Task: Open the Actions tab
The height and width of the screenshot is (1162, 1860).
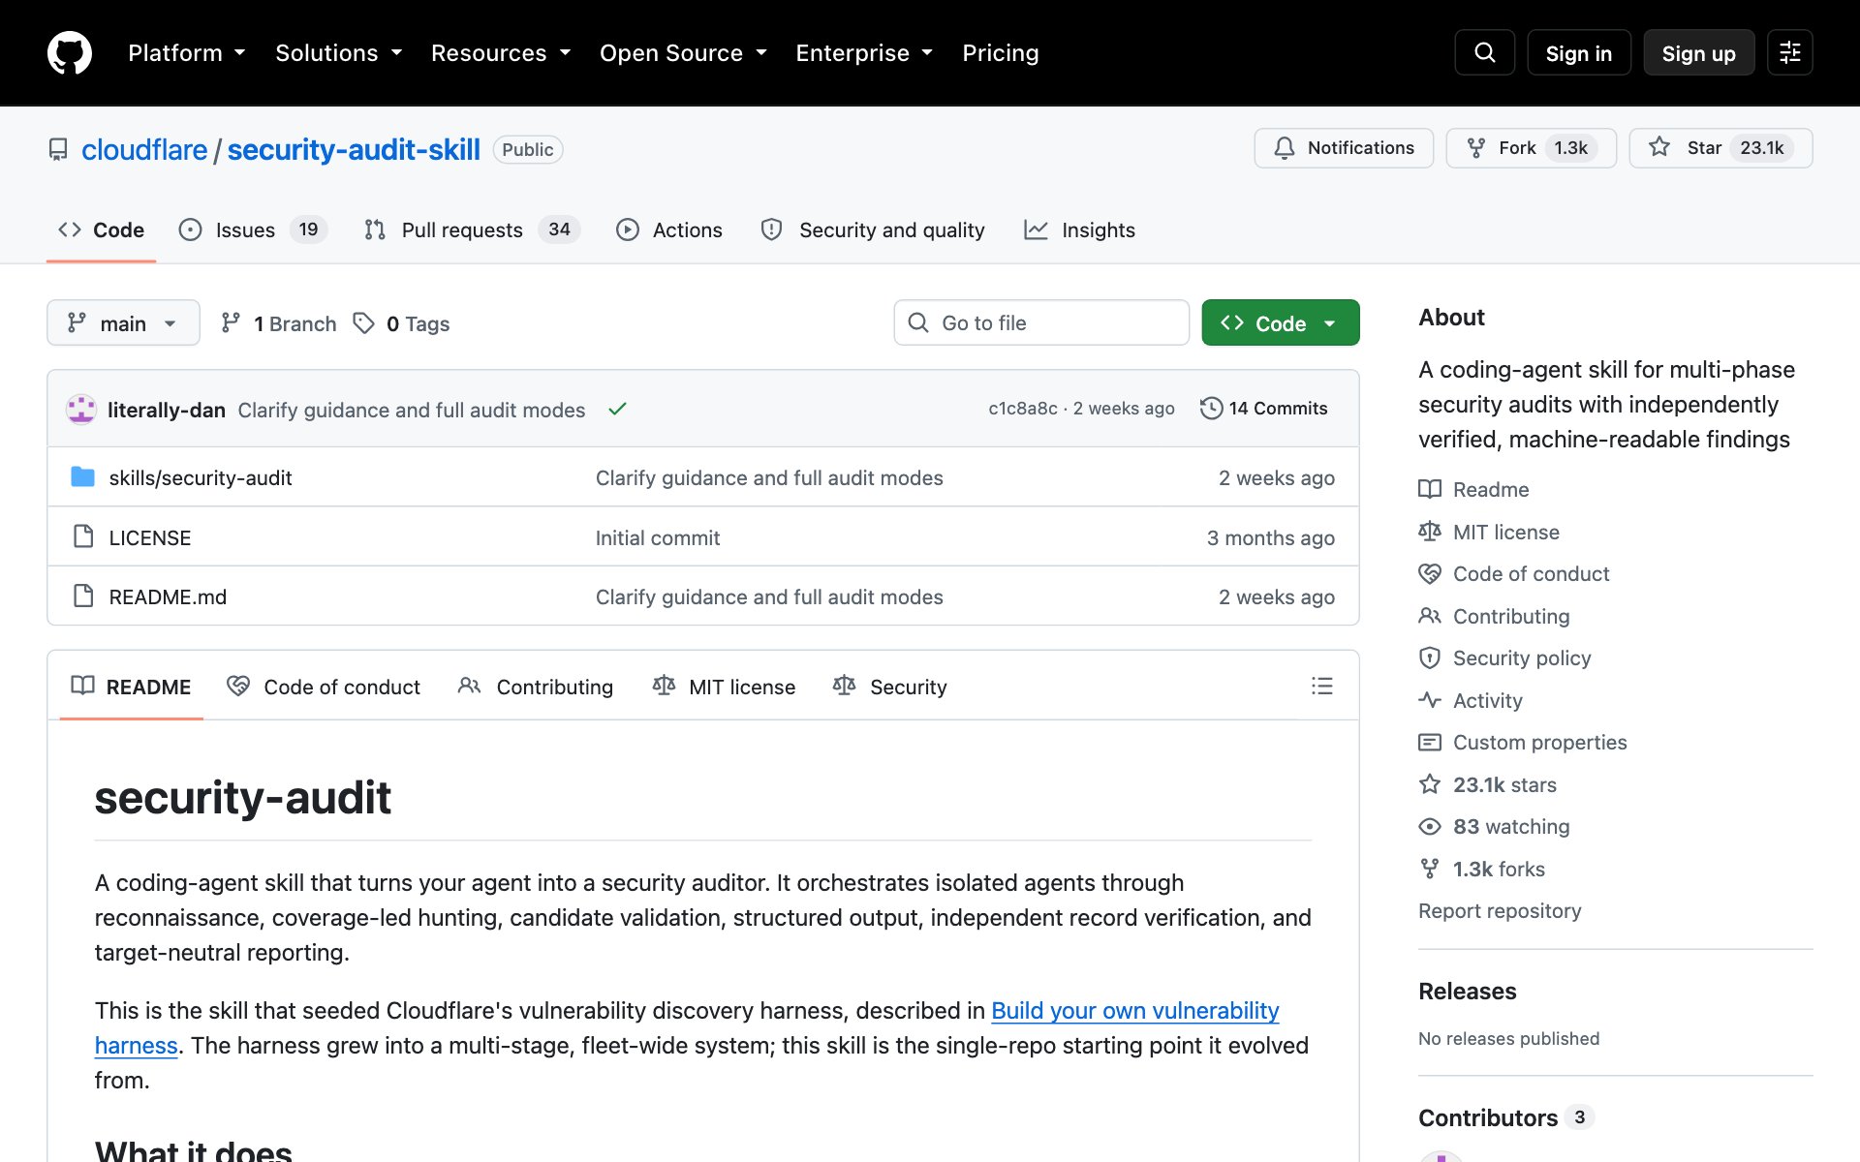Action: tap(669, 229)
